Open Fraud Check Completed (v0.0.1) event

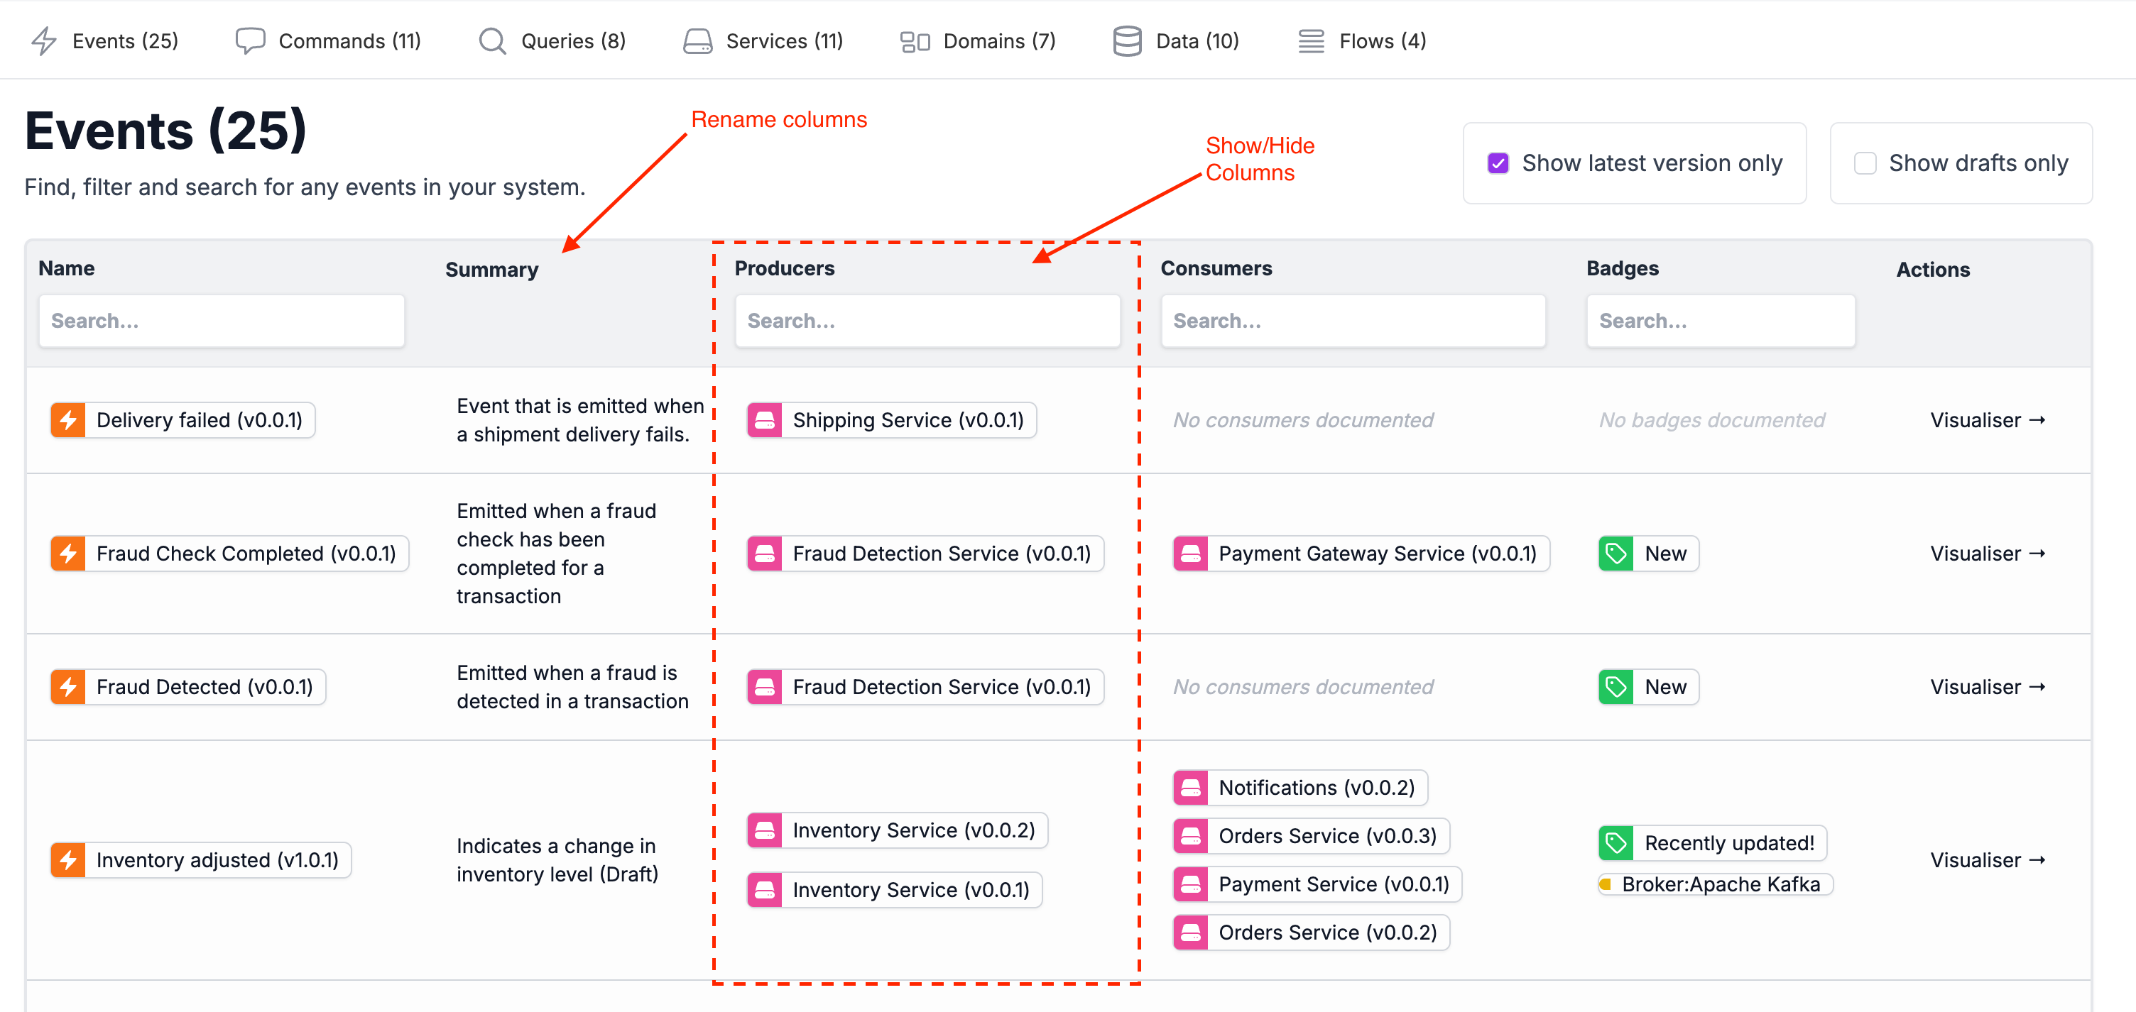click(x=246, y=554)
